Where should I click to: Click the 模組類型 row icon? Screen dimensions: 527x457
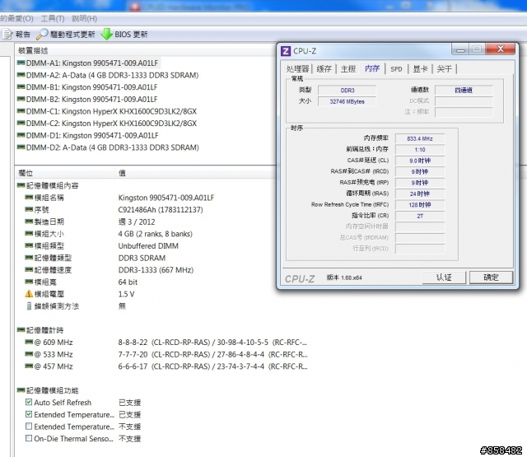click(29, 245)
